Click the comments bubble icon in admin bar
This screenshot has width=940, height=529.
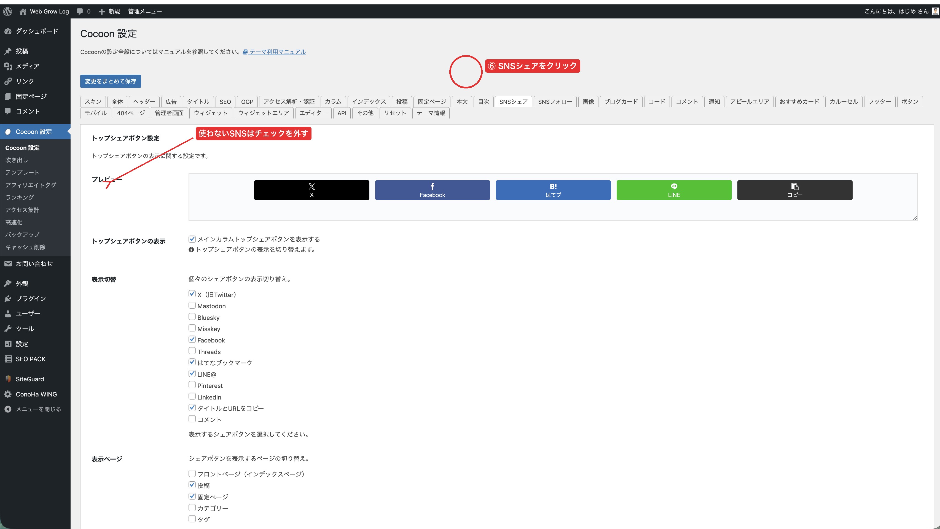point(80,11)
